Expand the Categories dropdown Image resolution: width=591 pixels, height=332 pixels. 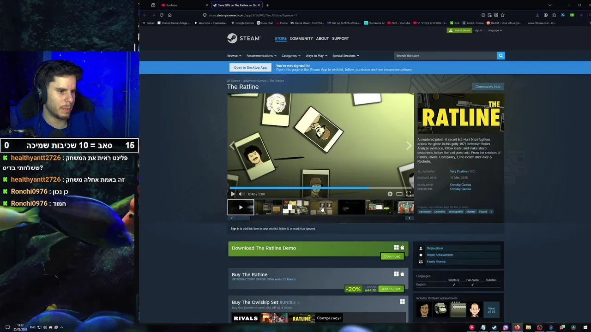291,56
